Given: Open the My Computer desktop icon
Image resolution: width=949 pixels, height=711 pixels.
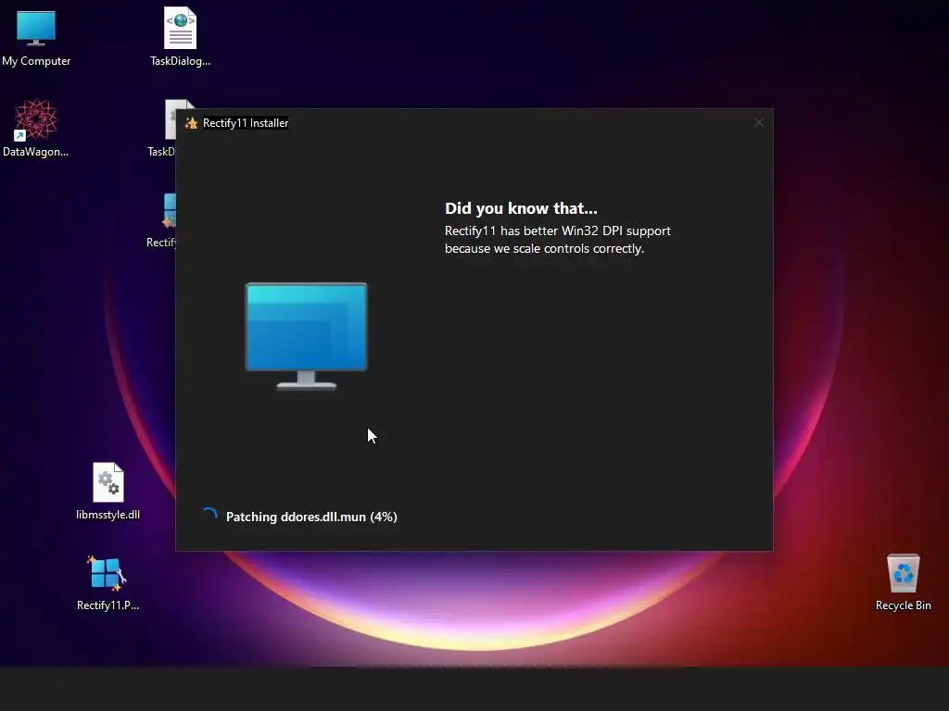Looking at the screenshot, I should point(36,29).
